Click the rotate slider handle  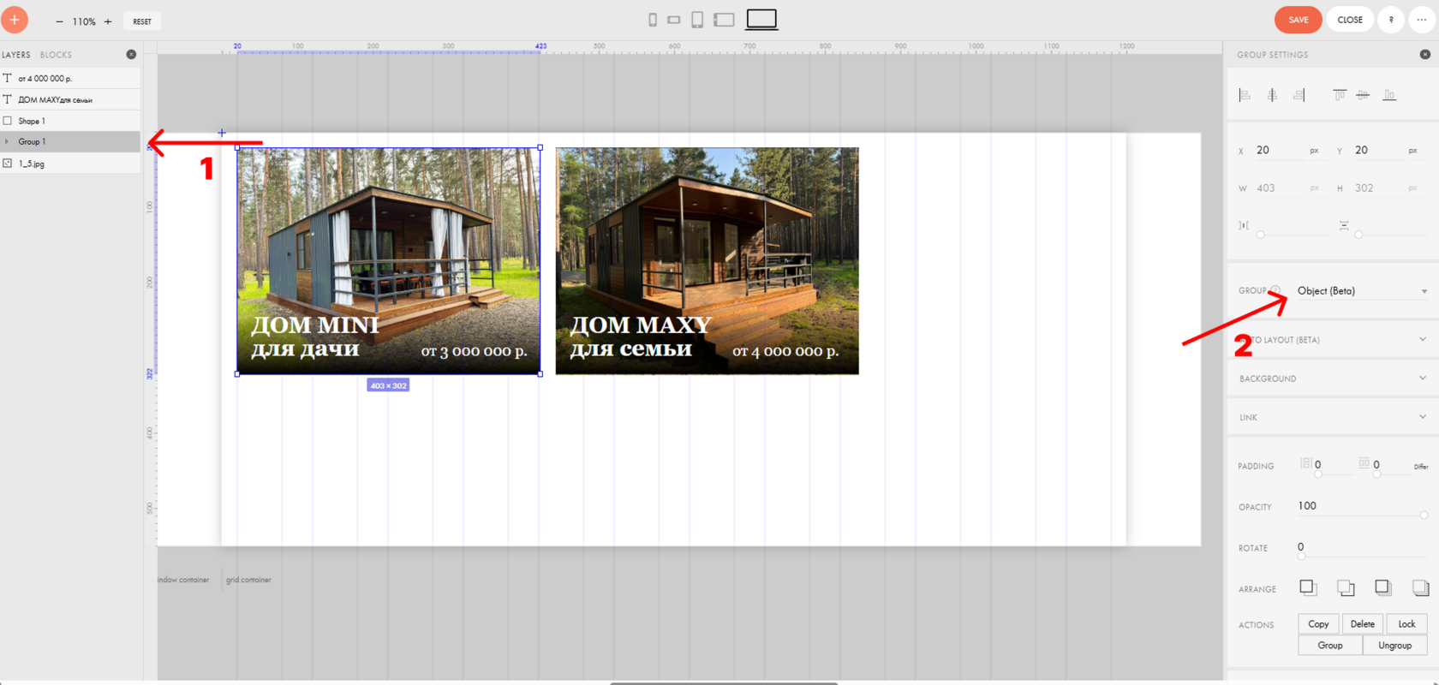click(x=1301, y=556)
